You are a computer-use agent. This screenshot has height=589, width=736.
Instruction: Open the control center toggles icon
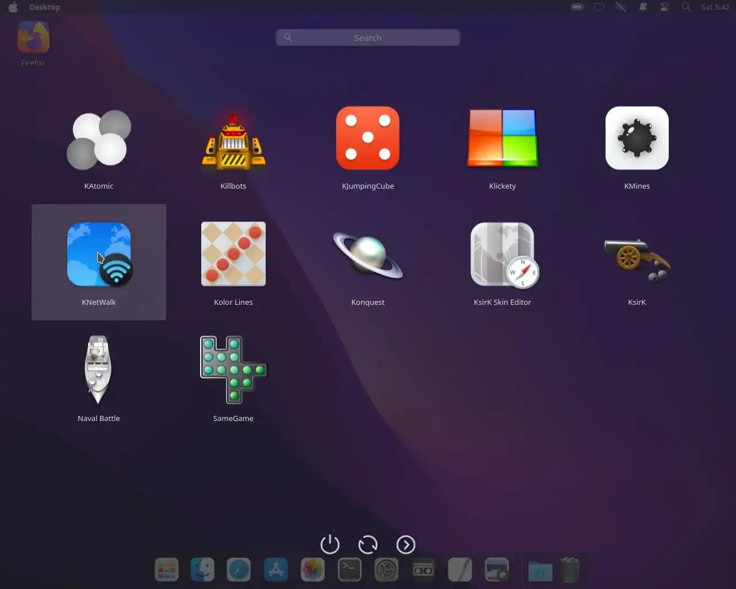tap(665, 7)
